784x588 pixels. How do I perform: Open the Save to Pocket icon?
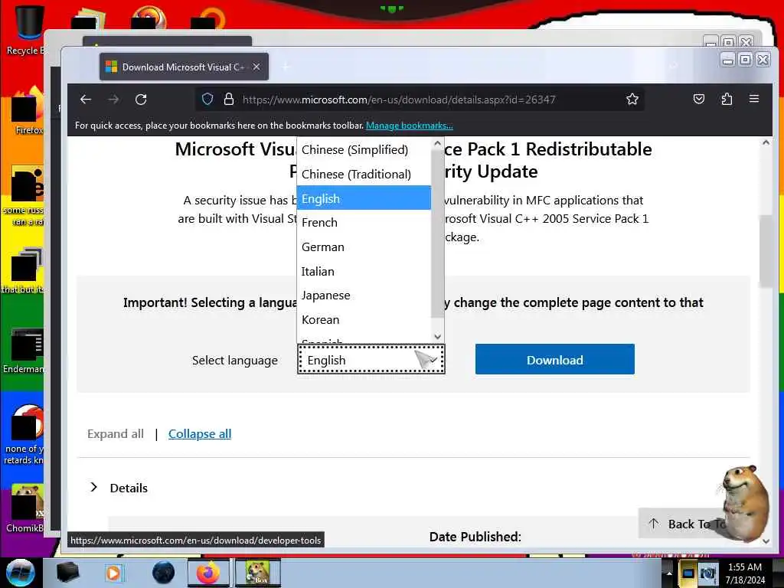coord(698,99)
